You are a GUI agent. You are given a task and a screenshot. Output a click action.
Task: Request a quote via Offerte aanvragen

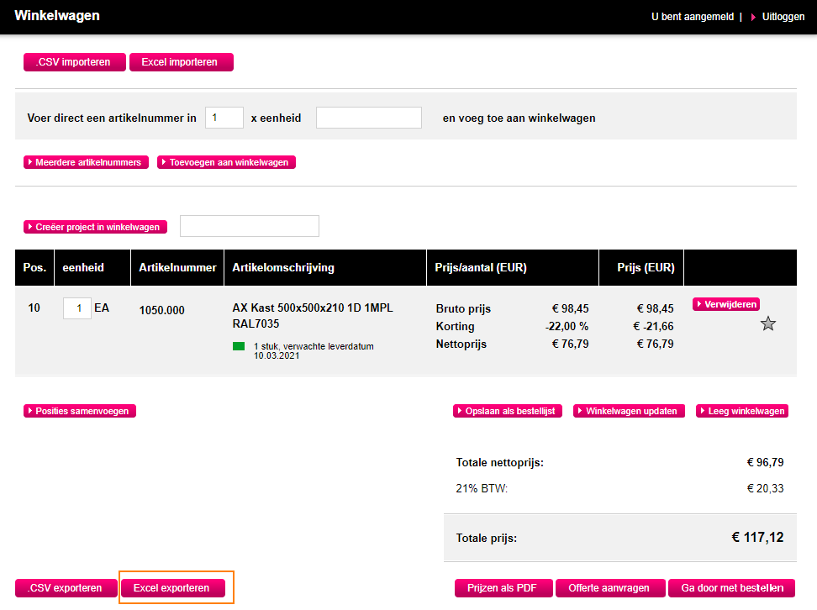click(610, 588)
